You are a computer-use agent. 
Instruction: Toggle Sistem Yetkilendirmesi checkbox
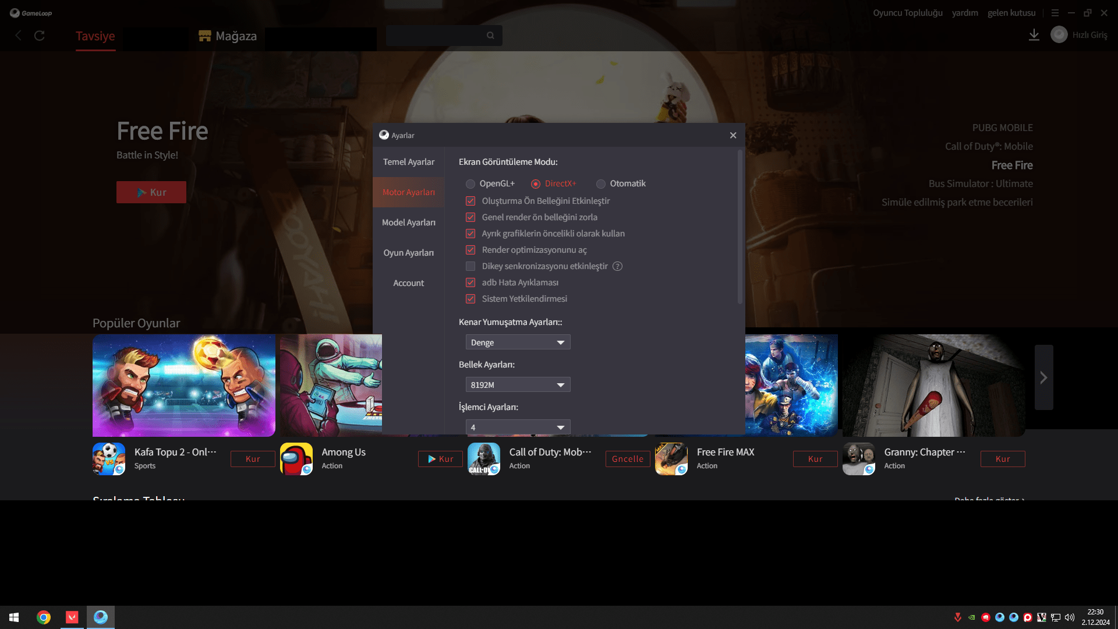pos(470,299)
